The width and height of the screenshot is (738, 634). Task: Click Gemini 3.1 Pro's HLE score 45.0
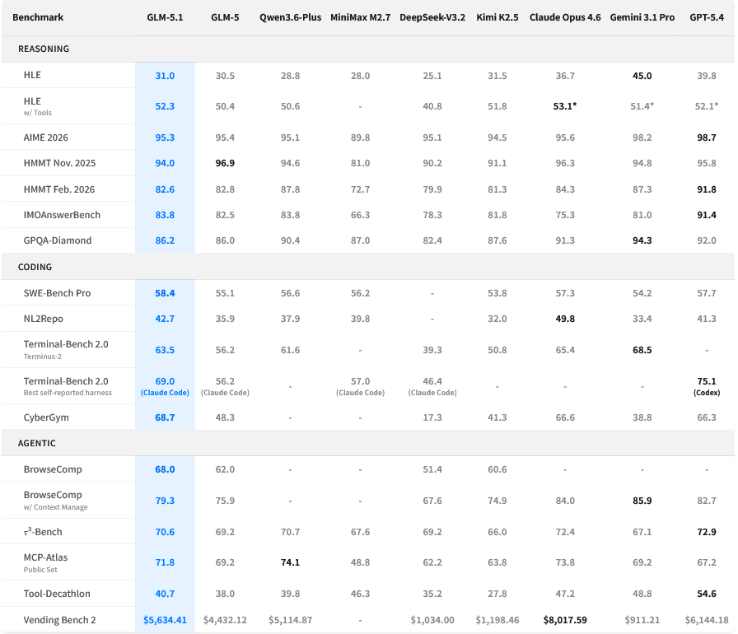click(642, 76)
